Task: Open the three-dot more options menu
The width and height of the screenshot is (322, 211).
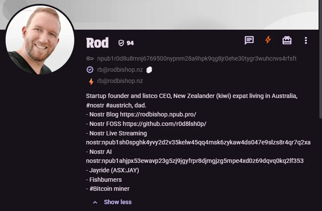Action: point(306,40)
